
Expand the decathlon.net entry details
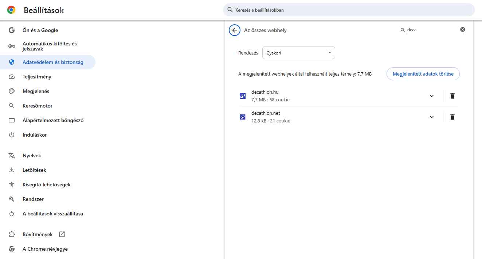pos(431,117)
